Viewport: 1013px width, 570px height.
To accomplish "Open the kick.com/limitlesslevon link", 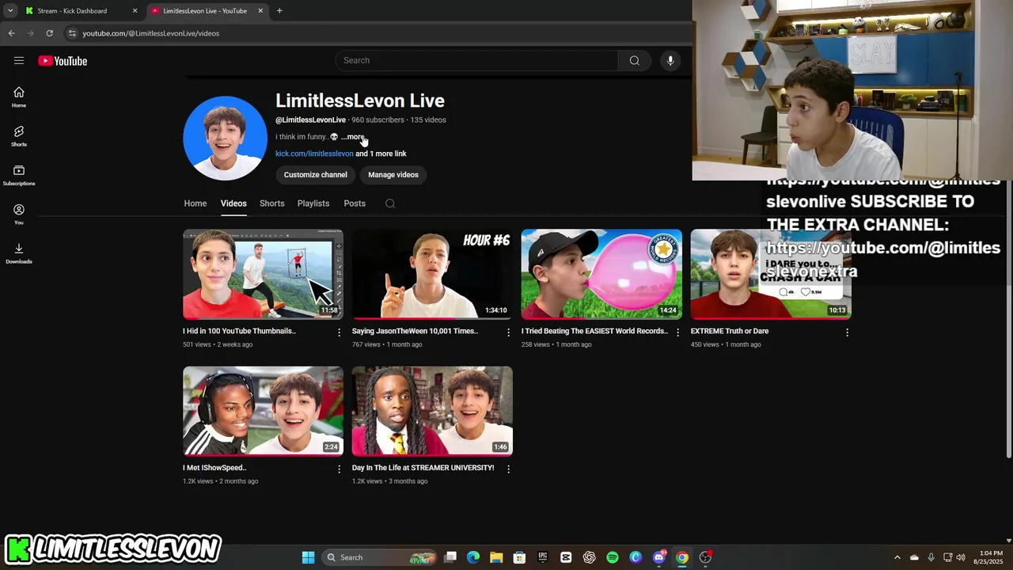I will (x=314, y=154).
